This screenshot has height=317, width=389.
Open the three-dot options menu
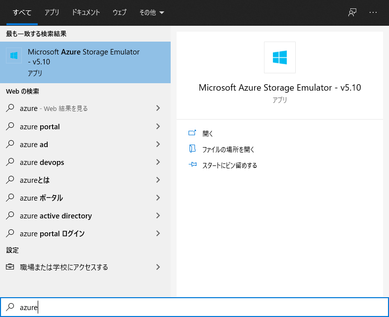(x=373, y=12)
